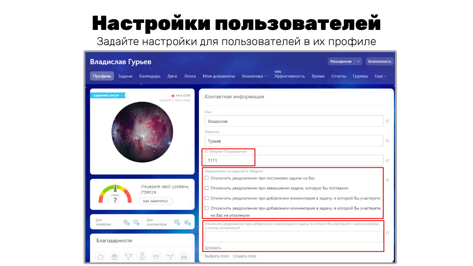473x266 pixels.
Task: Click the 'Для компьютера' label
Action: (157, 222)
